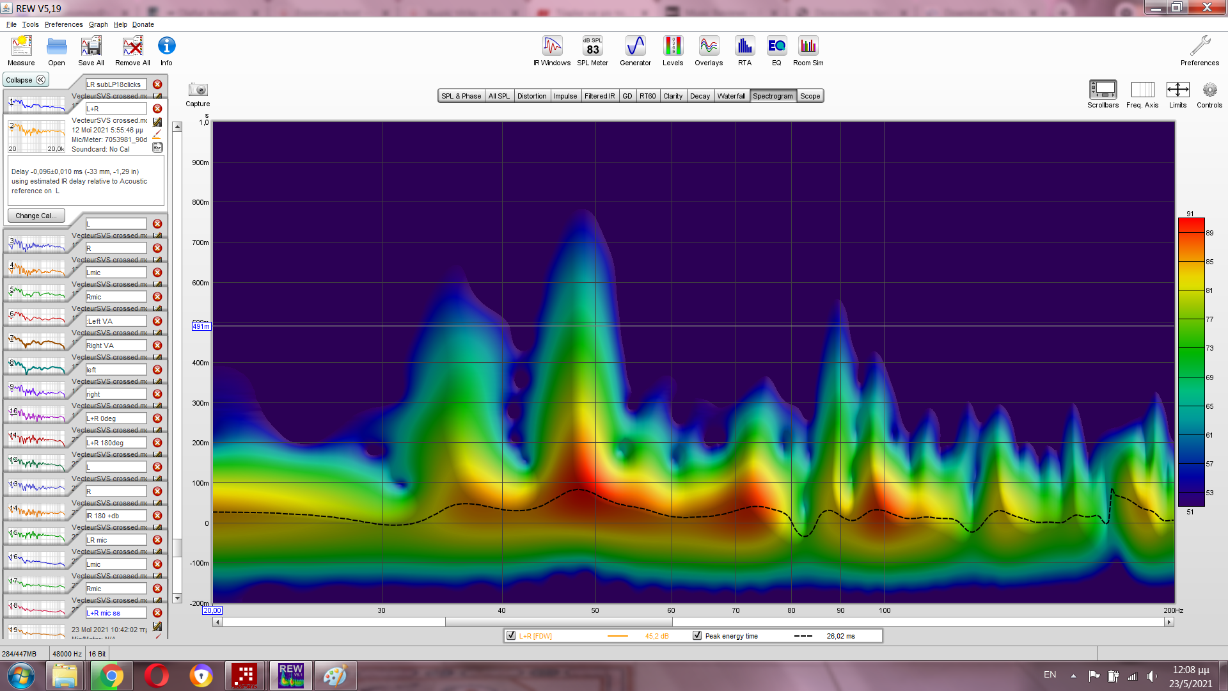The image size is (1228, 691).
Task: Uncheck the L+R [FDW] trace checkbox
Action: 511,635
